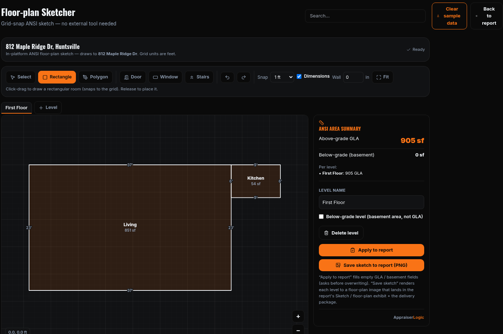Select the Select pointer tool

coord(21,77)
